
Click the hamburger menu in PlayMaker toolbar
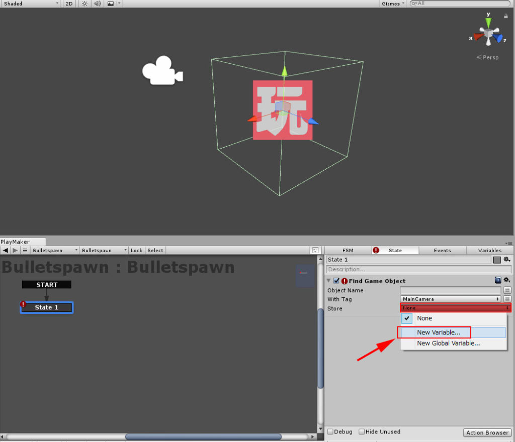pos(25,250)
